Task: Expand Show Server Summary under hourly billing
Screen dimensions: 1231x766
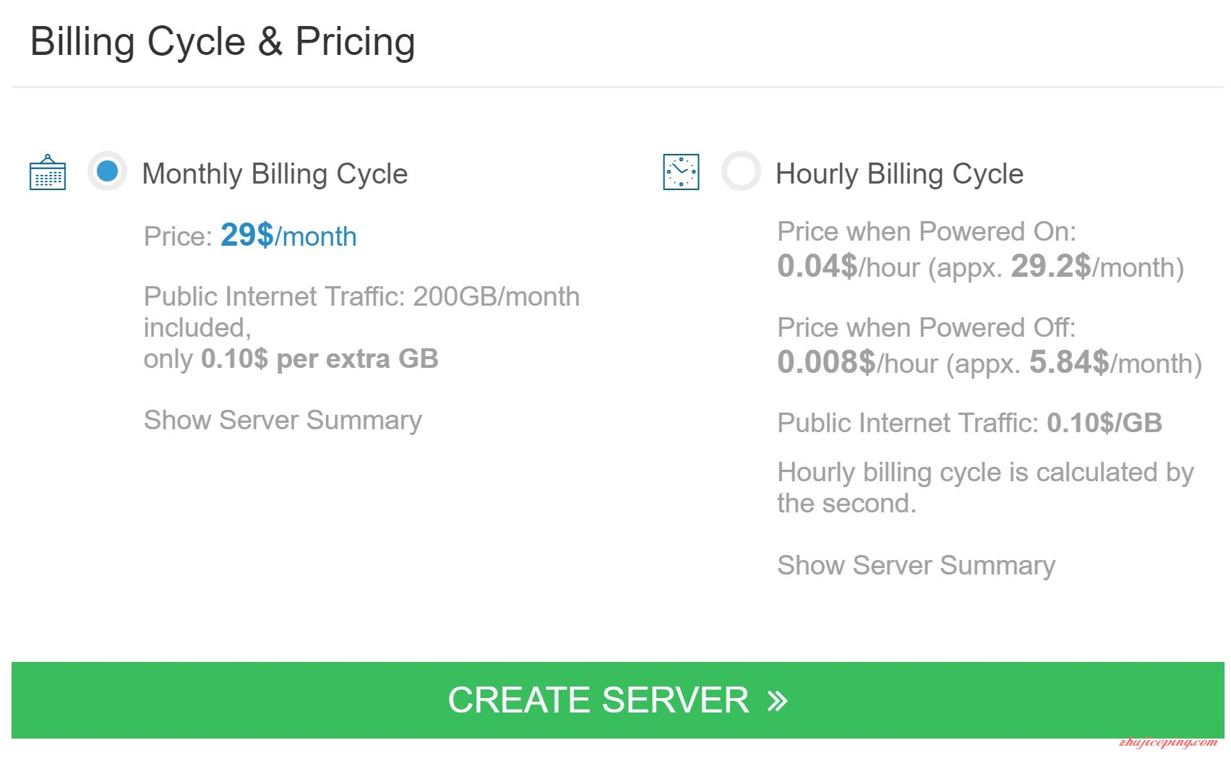Action: (x=917, y=565)
